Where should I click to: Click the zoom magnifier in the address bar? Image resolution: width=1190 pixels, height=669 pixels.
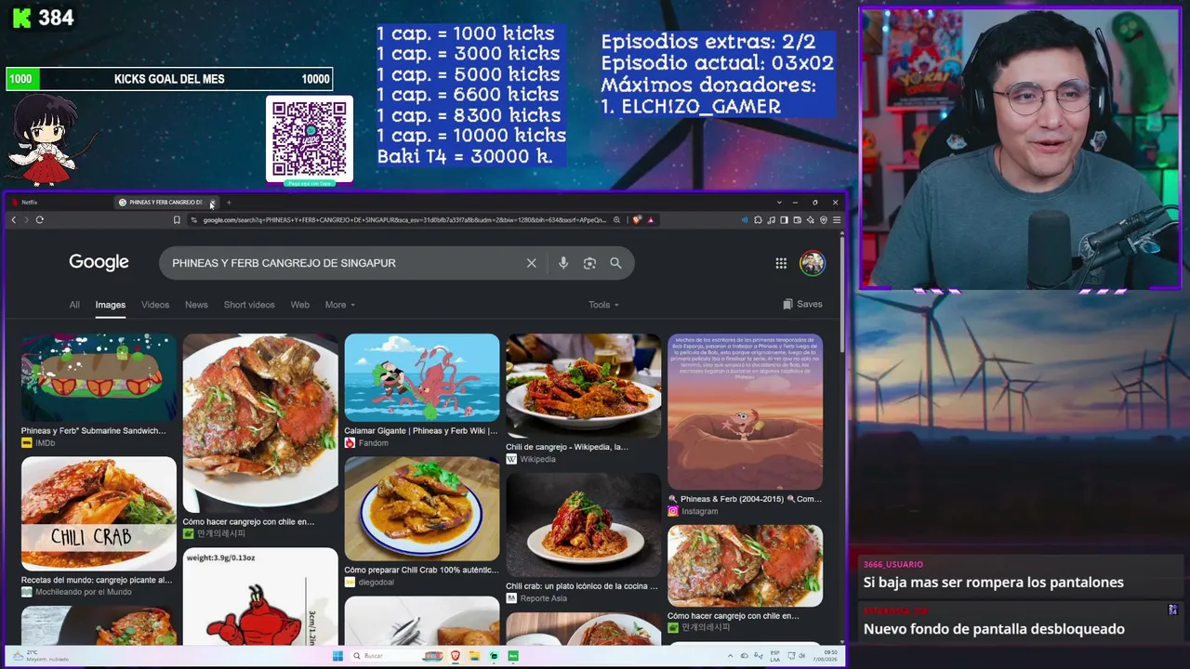[x=616, y=220]
